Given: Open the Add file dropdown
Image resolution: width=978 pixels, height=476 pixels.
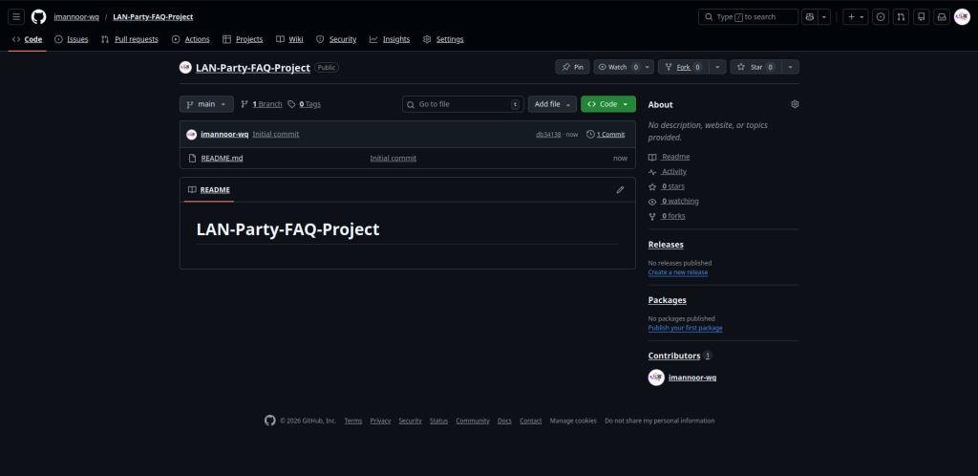Looking at the screenshot, I should pyautogui.click(x=552, y=104).
